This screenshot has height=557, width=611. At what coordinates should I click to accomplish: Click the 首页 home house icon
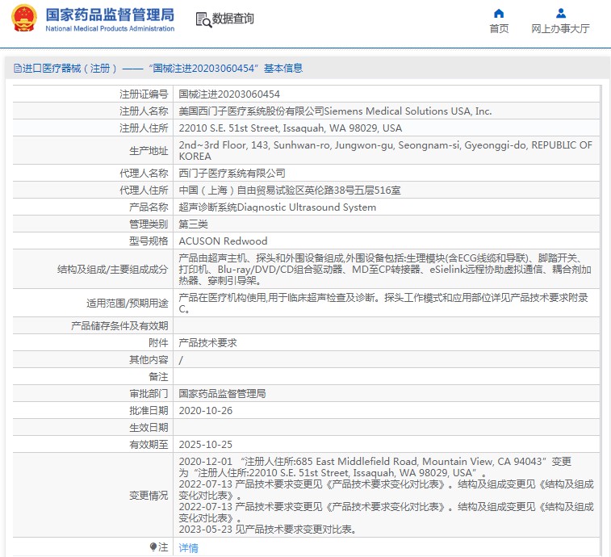499,13
